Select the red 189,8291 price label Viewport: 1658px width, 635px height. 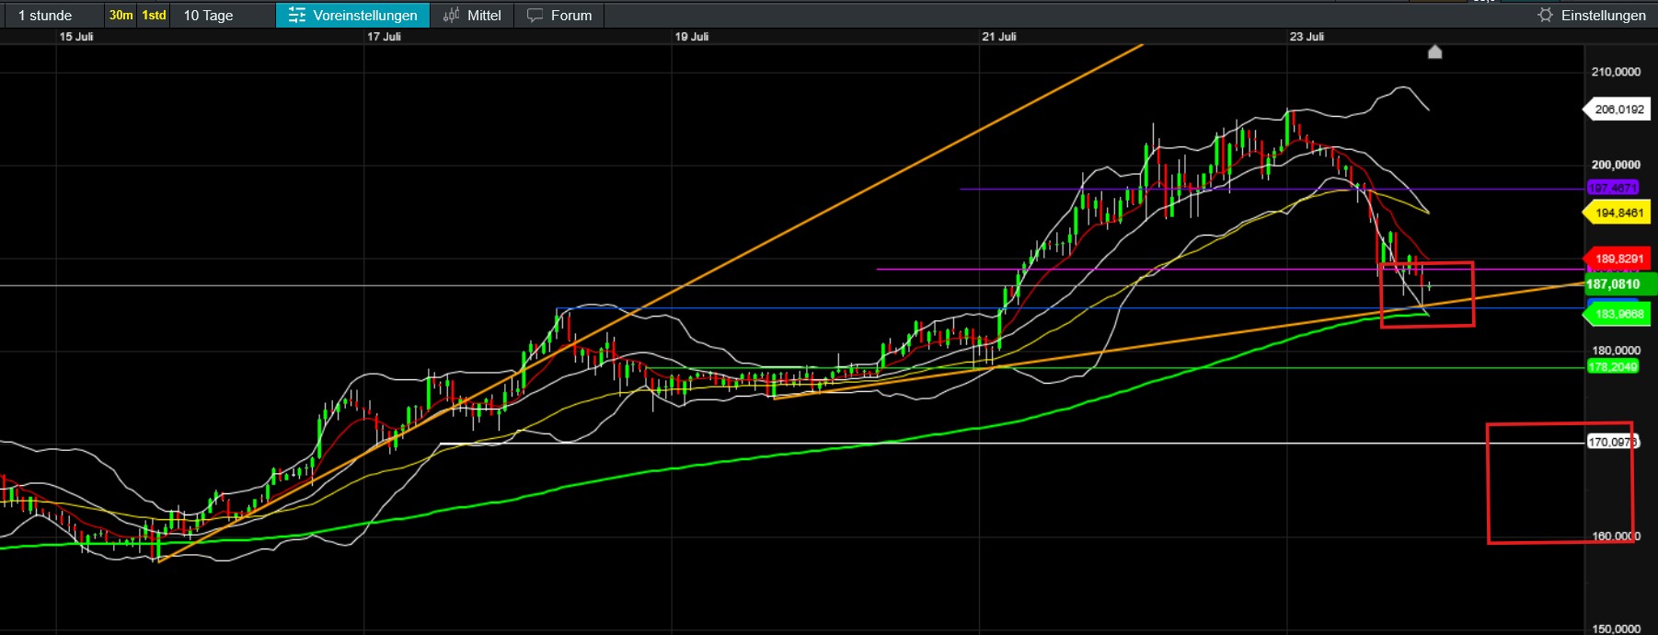(x=1617, y=259)
